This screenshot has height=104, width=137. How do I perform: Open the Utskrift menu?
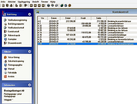click(x=36, y=2)
